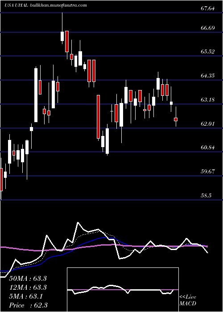Viewport: 223px width, 312px height.
Task: Click the '<<Live MACD' label
Action: [188, 300]
